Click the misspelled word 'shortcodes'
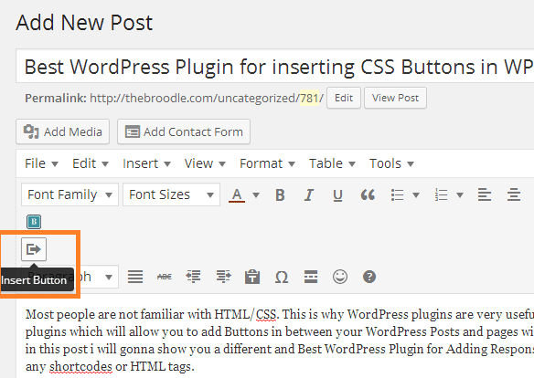The image size is (534, 378). click(x=80, y=366)
